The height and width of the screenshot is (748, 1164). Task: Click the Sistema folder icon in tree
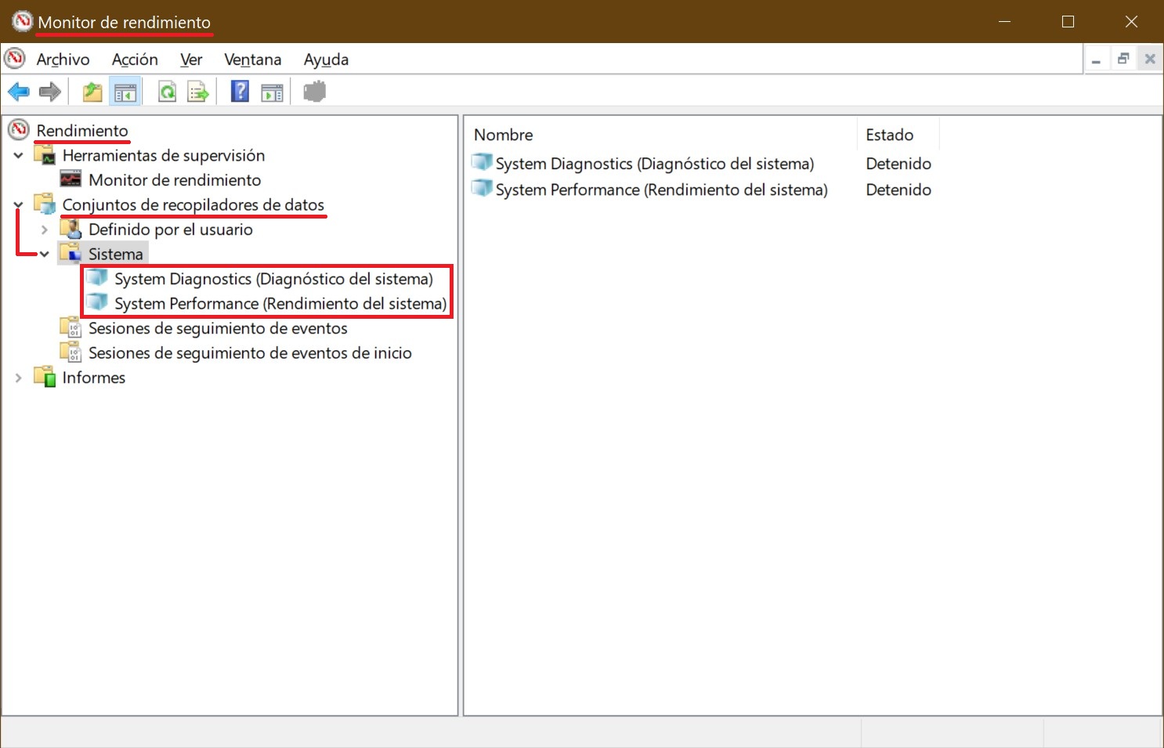70,253
